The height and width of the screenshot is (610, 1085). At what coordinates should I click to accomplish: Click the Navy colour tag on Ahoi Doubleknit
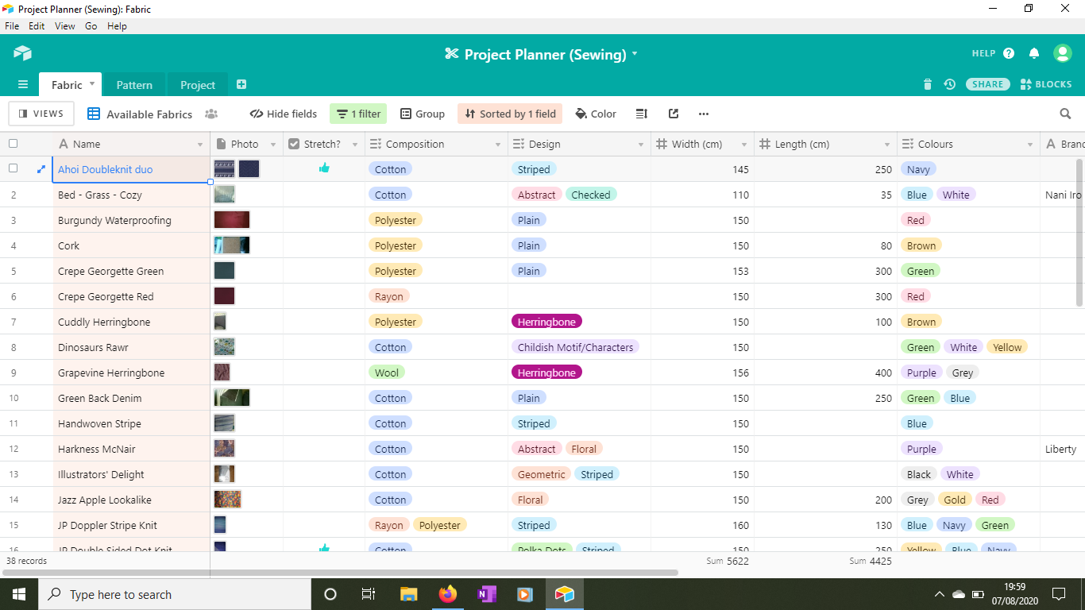point(918,169)
